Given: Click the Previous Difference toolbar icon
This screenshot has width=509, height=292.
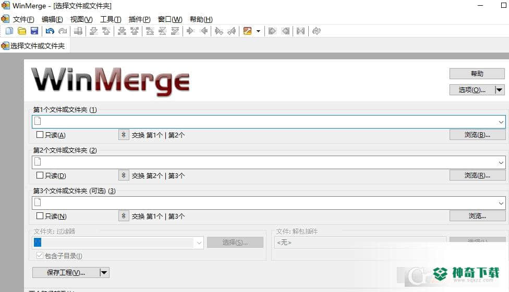Looking at the screenshot, I should (x=106, y=31).
